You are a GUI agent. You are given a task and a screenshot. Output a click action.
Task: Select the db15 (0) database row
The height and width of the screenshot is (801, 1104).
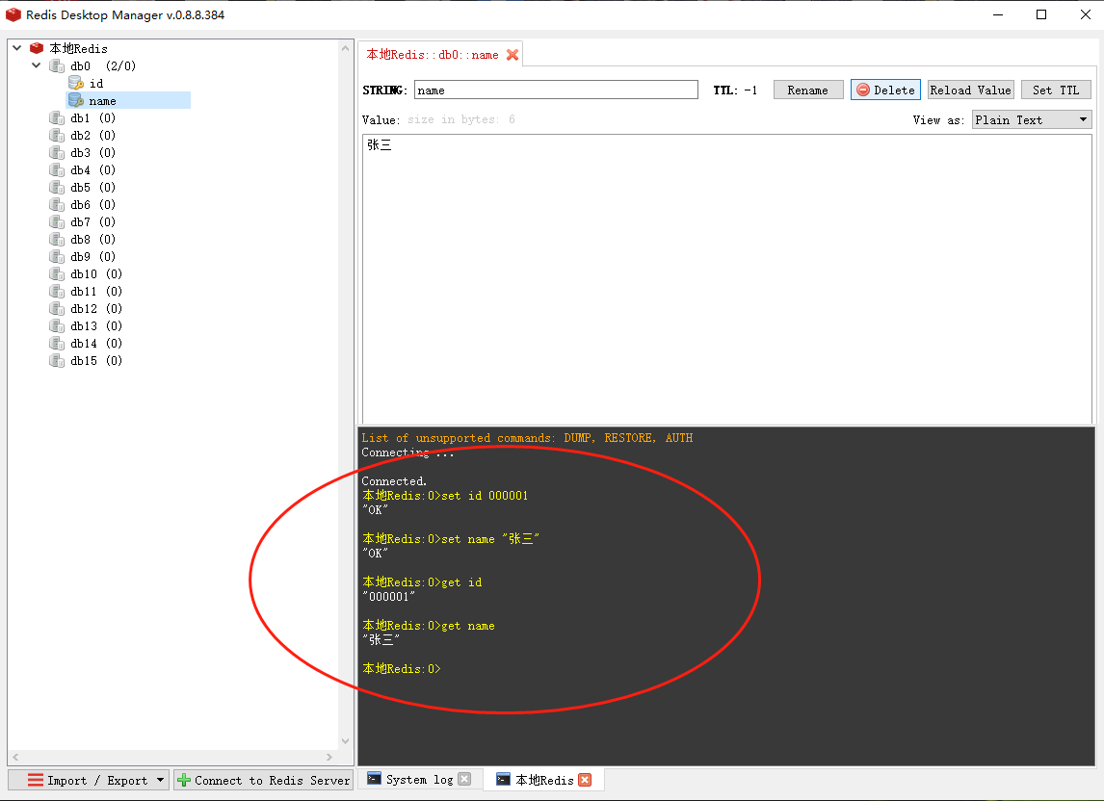96,360
